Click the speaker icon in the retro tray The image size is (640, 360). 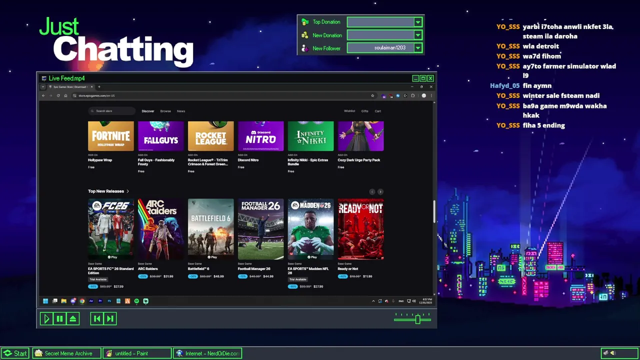[613, 353]
